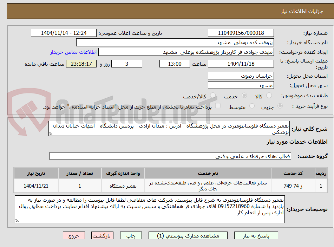Screen dimensions: 334x247
Task: Click the خروج exit button
Action: (x=74, y=235)
